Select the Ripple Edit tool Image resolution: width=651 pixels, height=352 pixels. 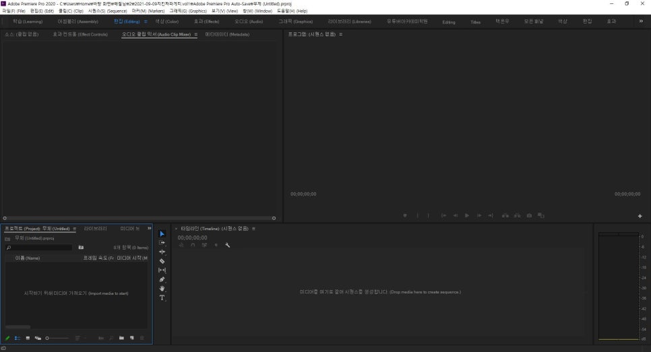[x=162, y=252]
